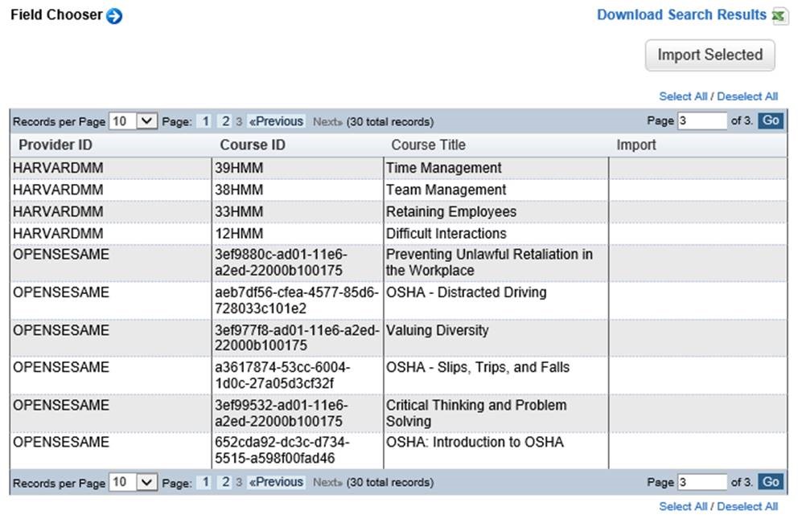Viewport: 802px width, 531px height.
Task: Click the bottom Select All link
Action: click(683, 506)
